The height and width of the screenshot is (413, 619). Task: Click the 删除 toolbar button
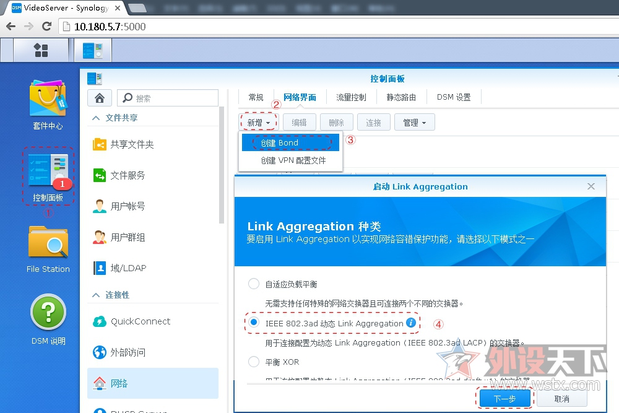click(x=337, y=123)
